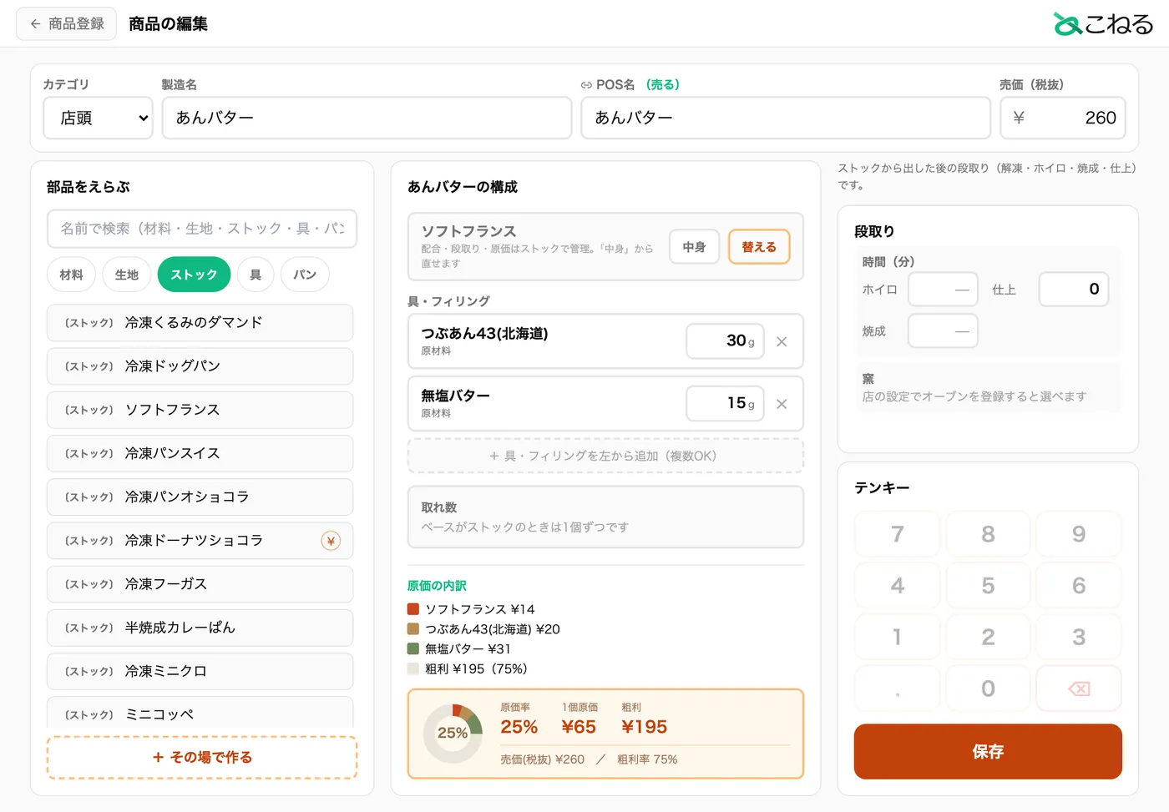Click the link icon beside POS名
1169x812 pixels.
[586, 85]
